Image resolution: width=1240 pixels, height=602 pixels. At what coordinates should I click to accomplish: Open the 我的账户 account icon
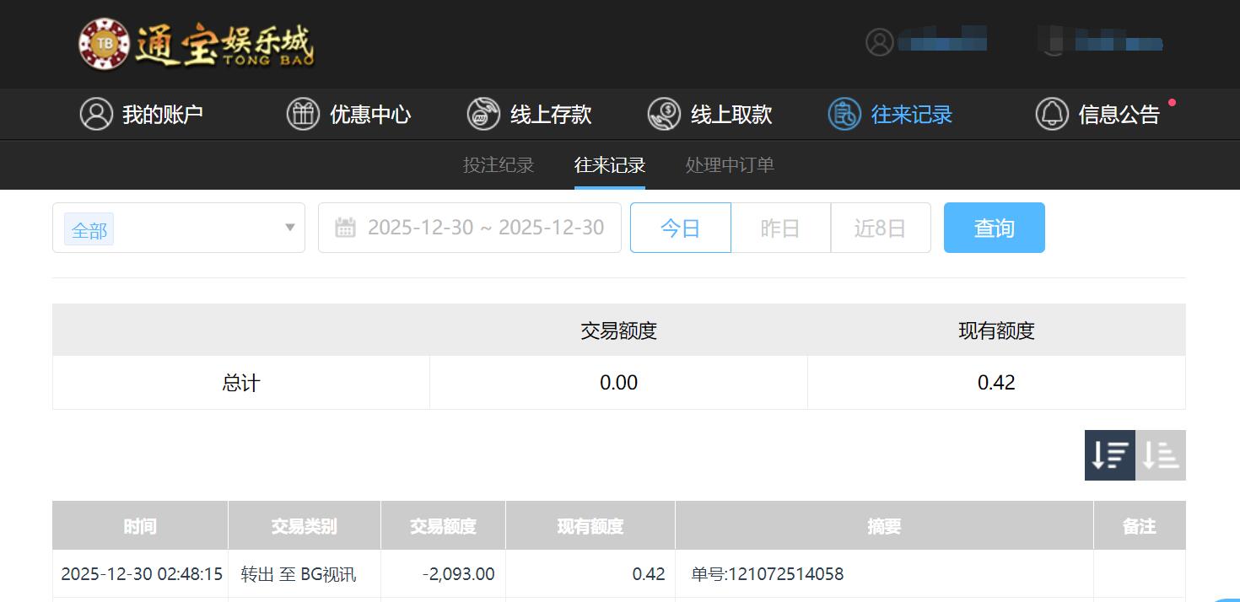[96, 114]
